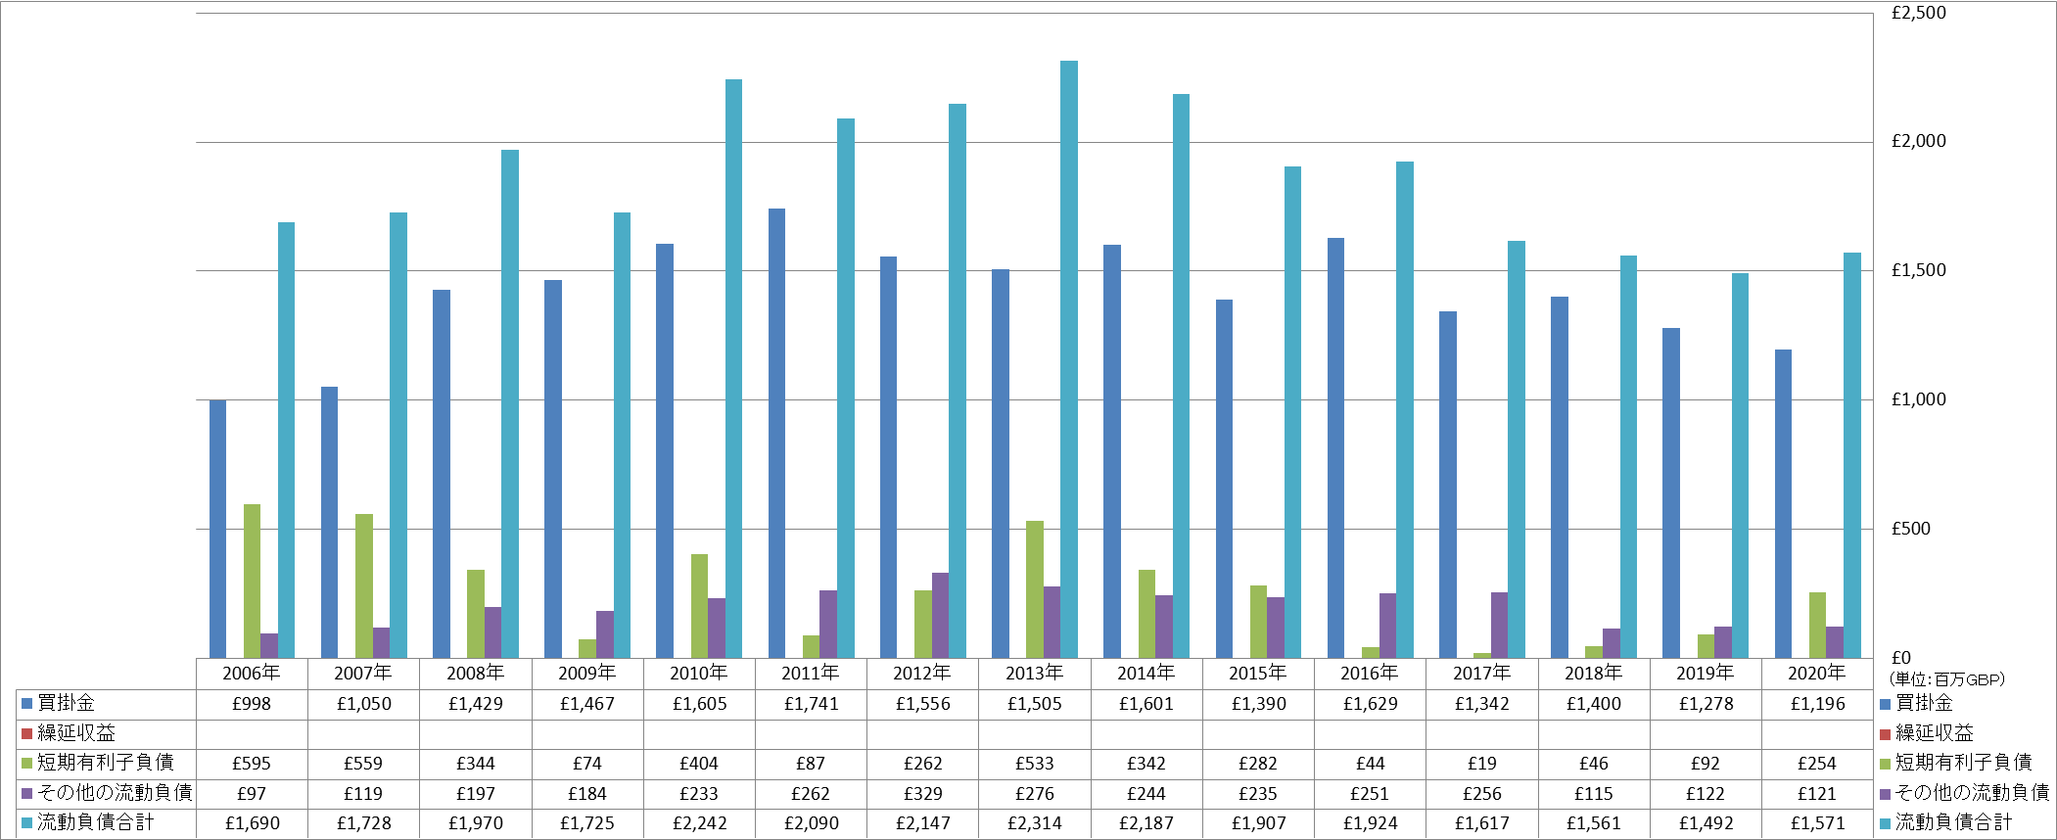Click the purple その他の流動負債 swatch in left legend

[27, 794]
